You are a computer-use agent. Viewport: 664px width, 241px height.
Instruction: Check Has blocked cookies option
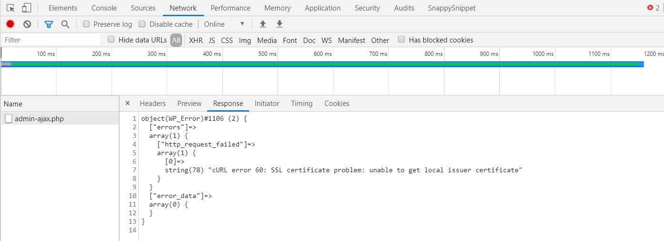click(x=401, y=39)
